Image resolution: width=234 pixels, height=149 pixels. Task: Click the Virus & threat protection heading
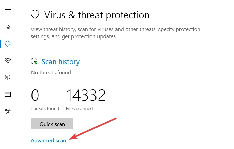[x=97, y=15]
